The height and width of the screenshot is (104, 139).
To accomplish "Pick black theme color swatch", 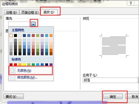I will [x=15, y=36].
